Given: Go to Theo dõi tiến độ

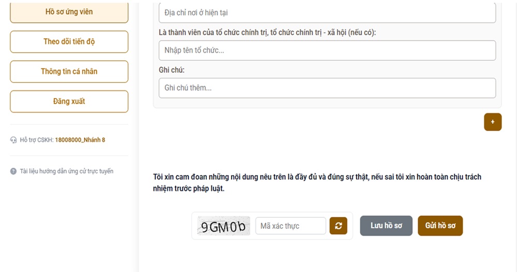Looking at the screenshot, I should click(69, 41).
